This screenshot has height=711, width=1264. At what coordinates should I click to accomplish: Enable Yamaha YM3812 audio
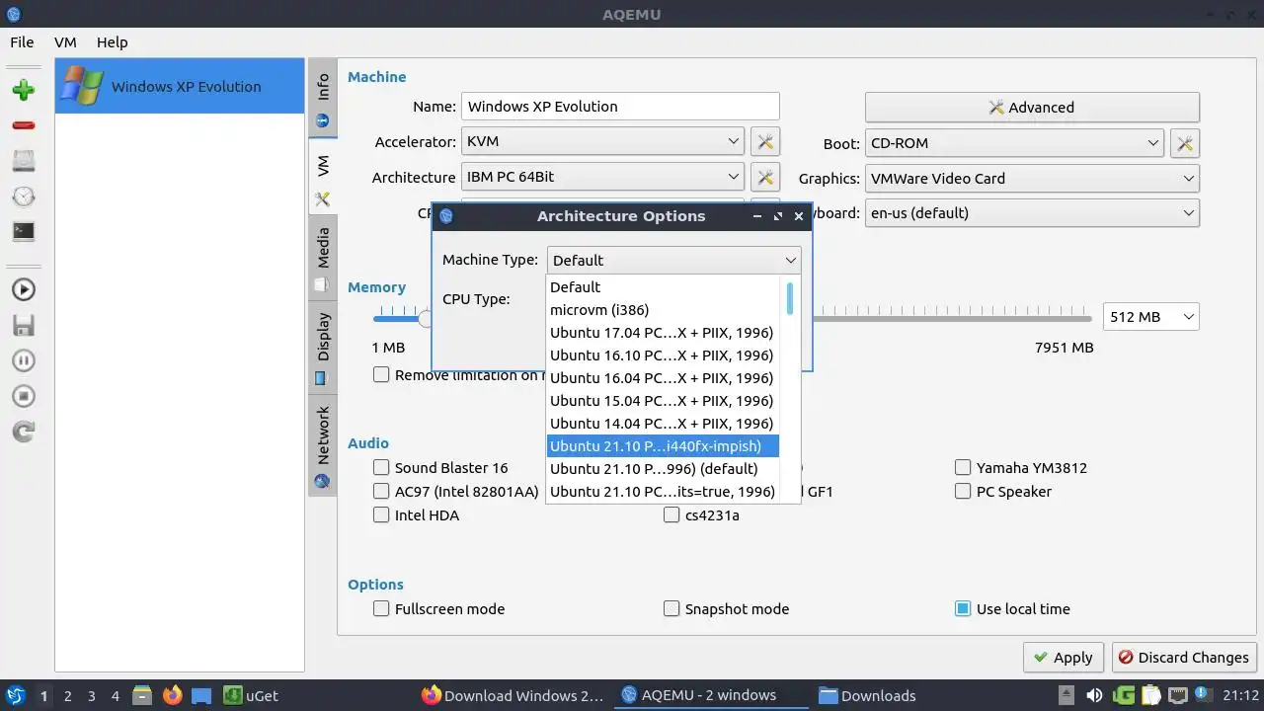click(963, 468)
